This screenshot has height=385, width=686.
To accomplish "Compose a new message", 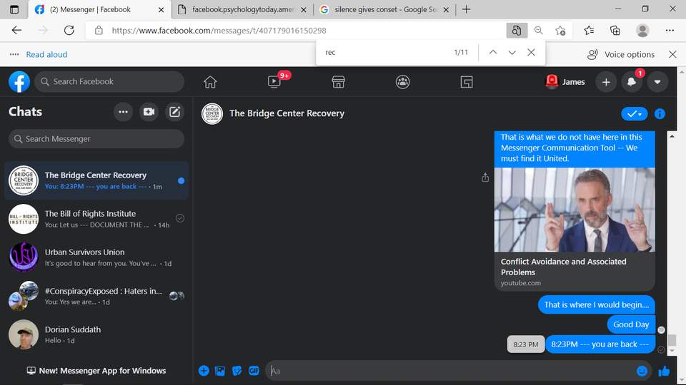I will (174, 112).
